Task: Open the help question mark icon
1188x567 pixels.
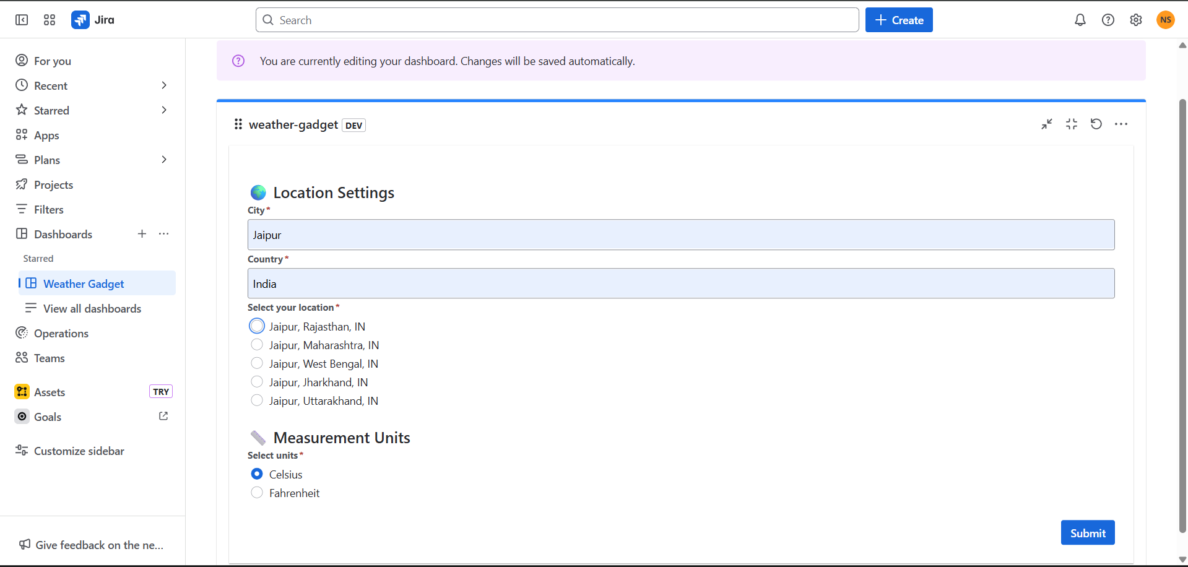Action: 1108,20
